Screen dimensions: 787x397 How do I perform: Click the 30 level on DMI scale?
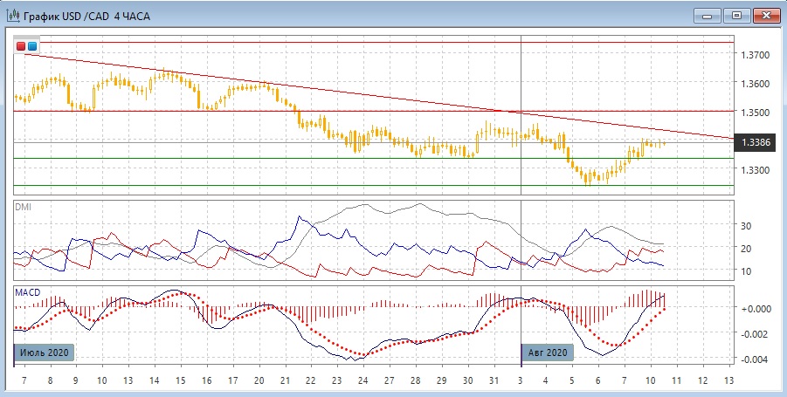(747, 225)
